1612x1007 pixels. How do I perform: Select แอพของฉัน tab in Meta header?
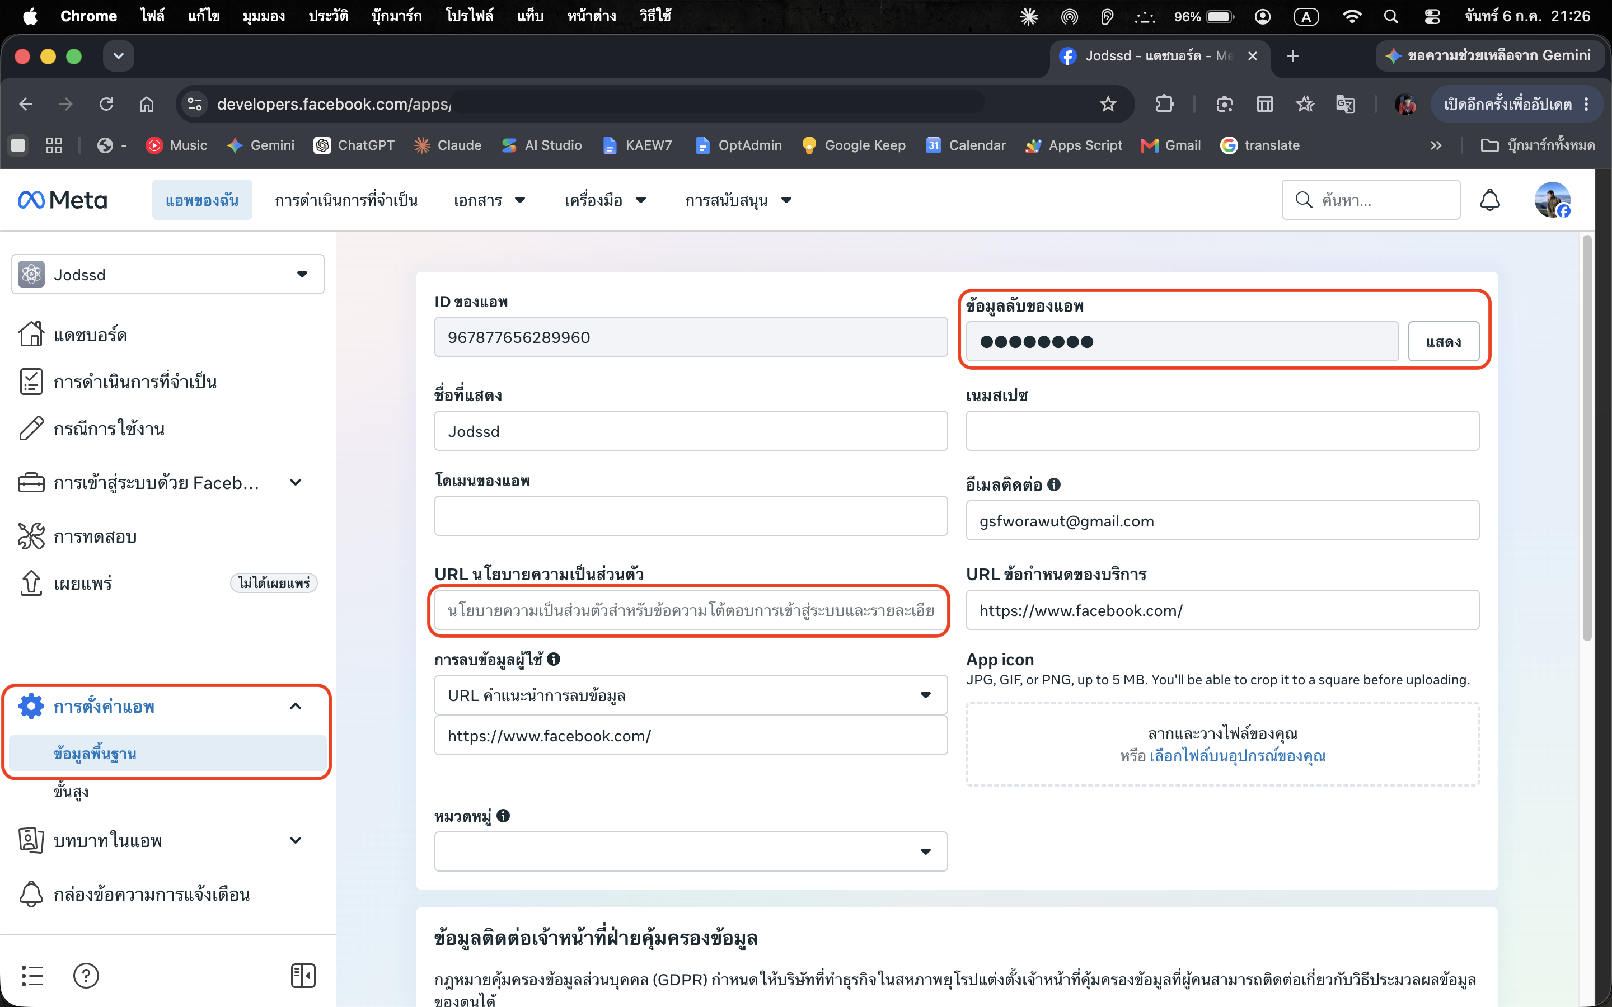(x=202, y=200)
